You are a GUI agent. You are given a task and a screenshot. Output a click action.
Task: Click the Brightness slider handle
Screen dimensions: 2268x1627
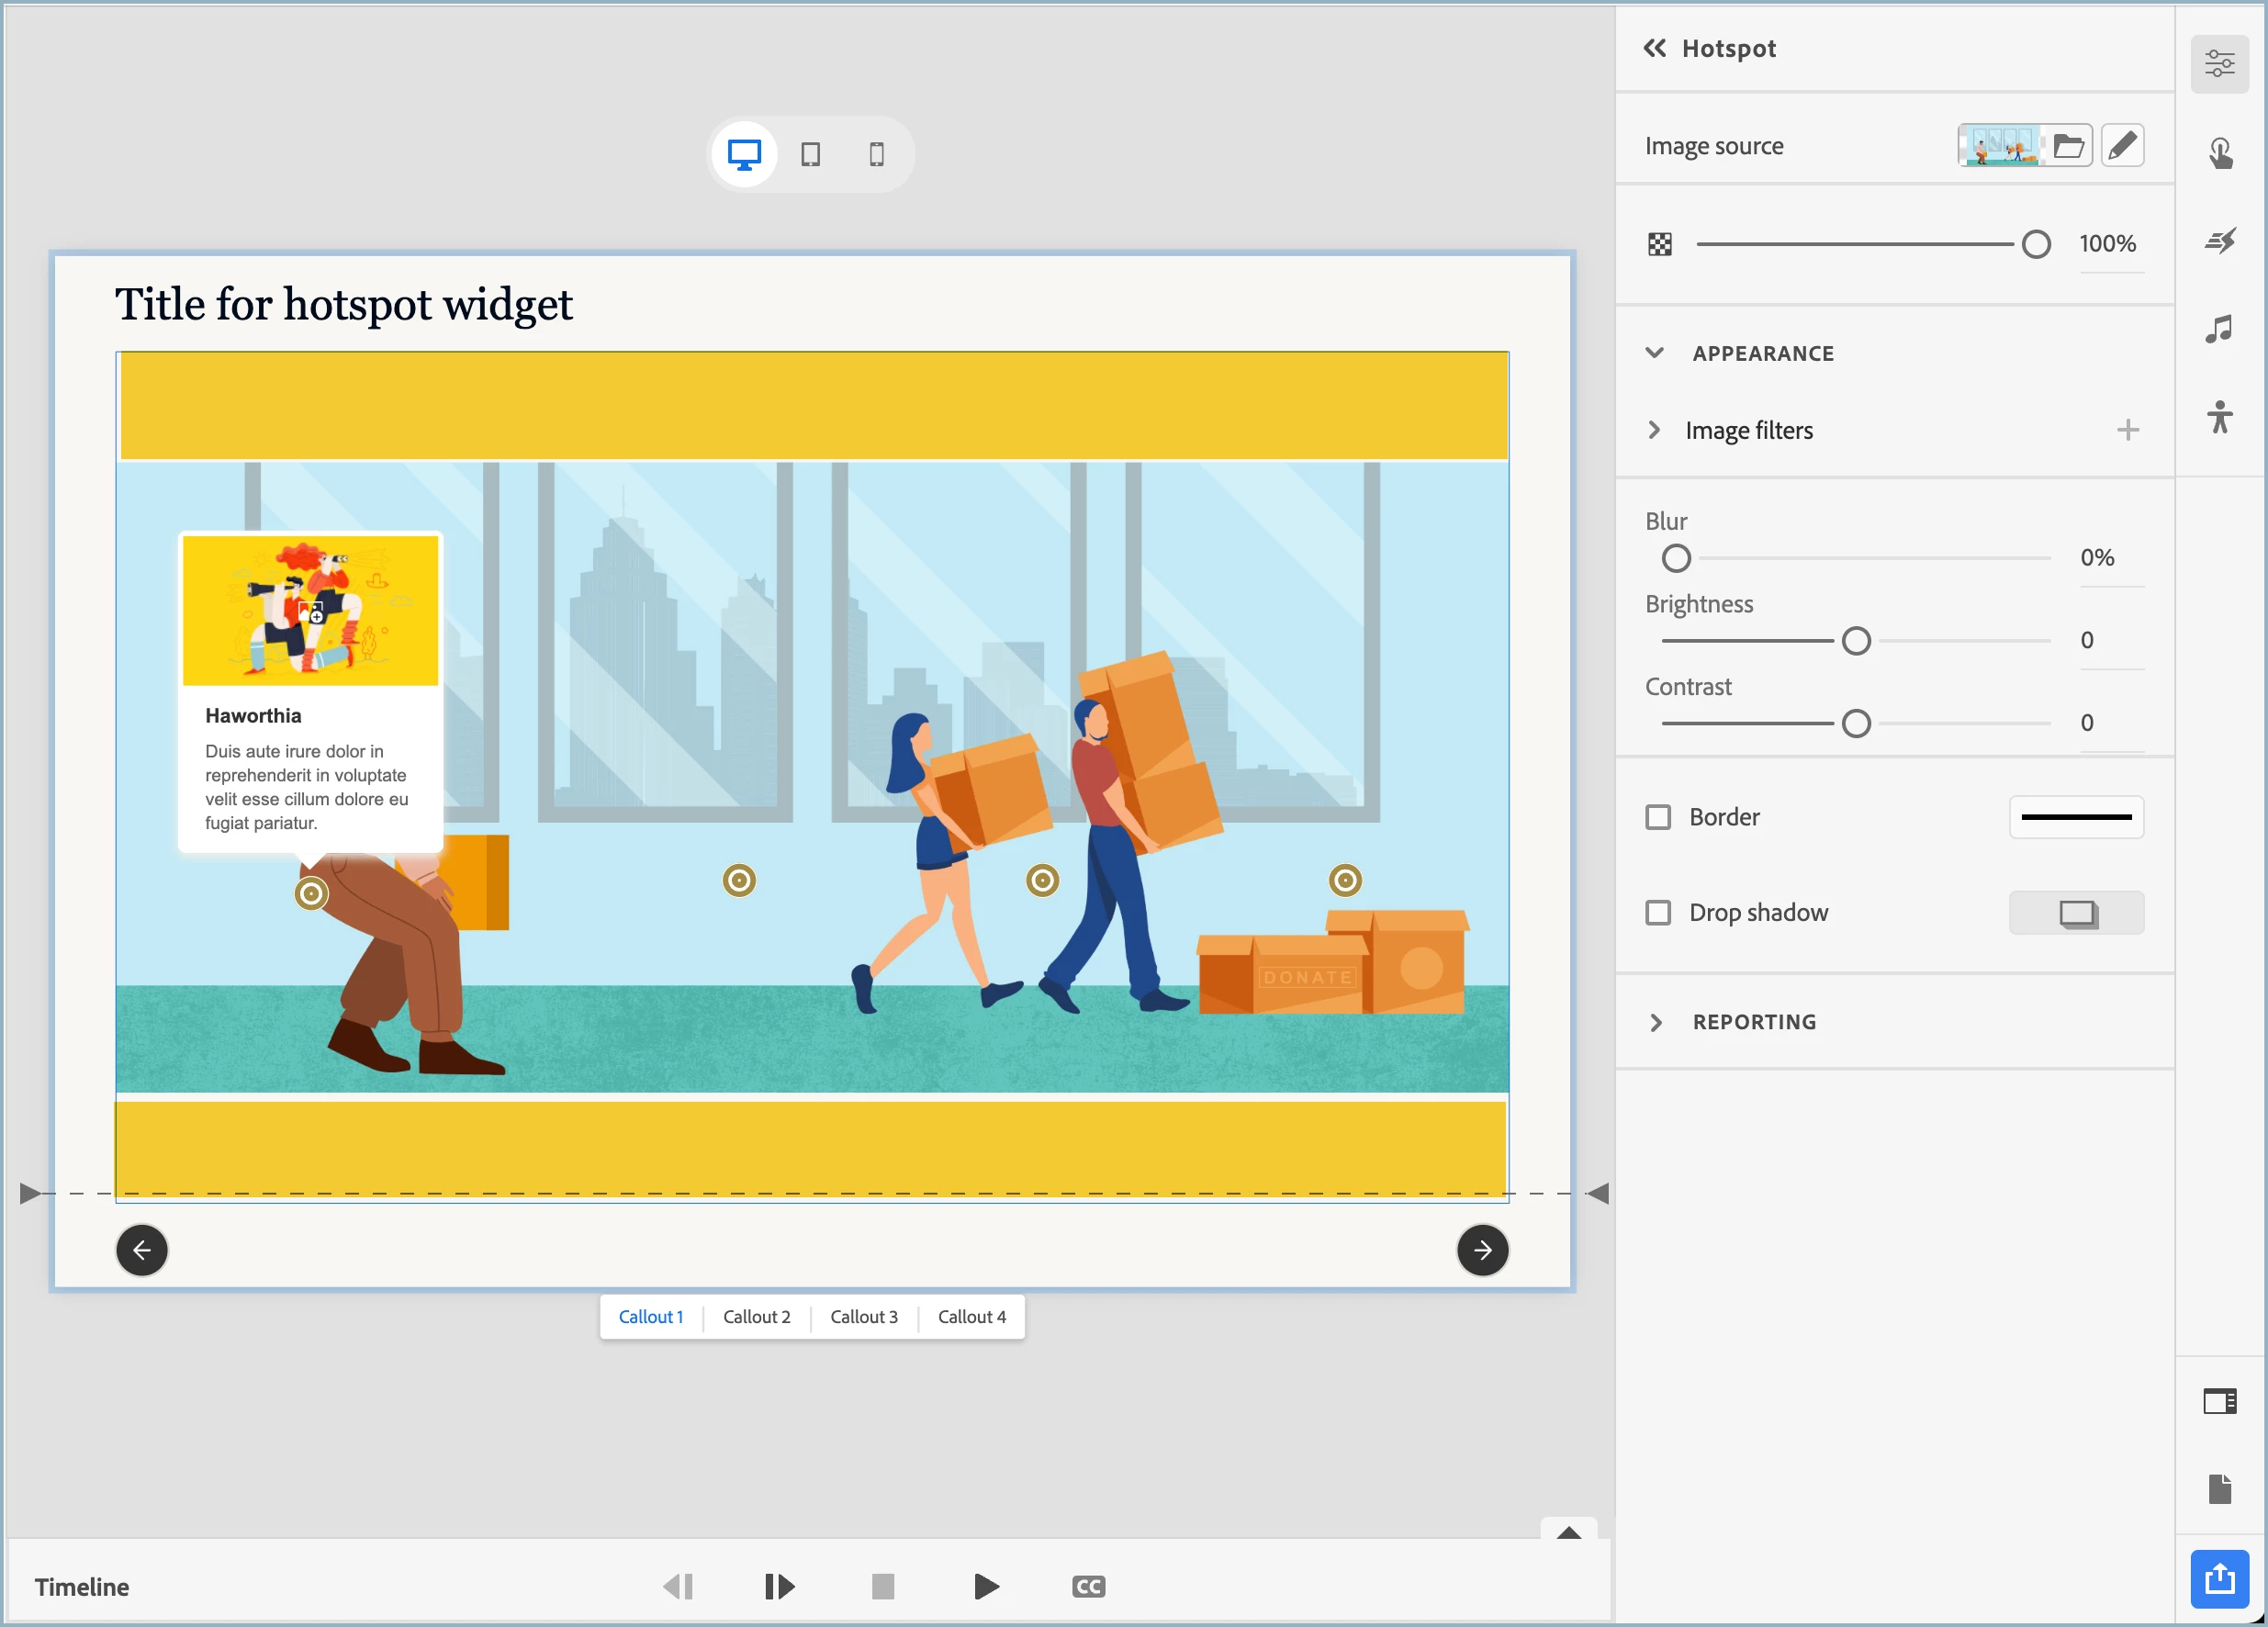(x=1856, y=641)
